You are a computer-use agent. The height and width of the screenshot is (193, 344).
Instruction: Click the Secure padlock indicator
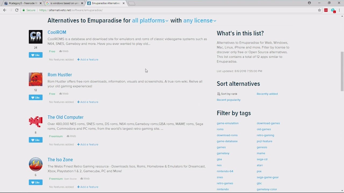click(29, 10)
